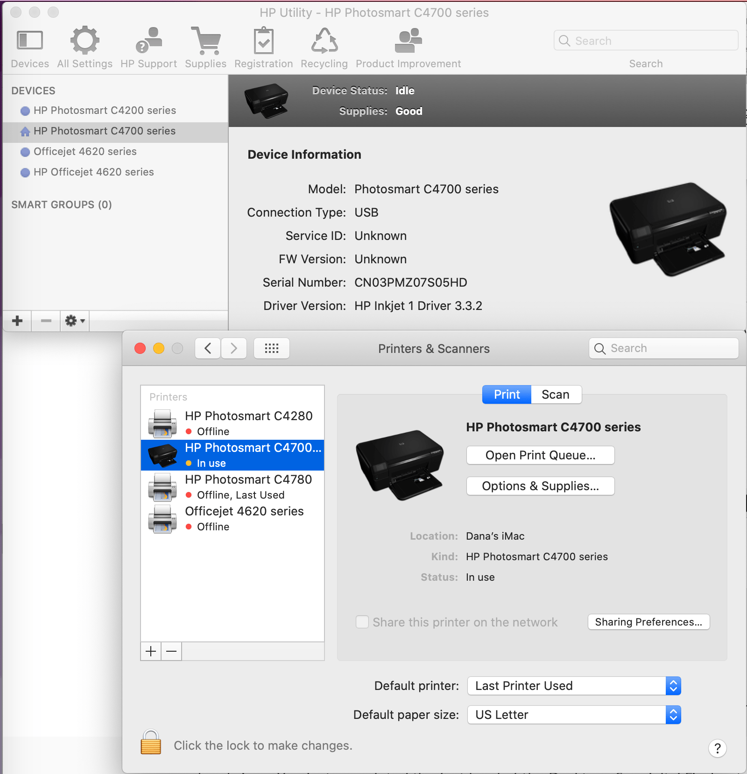Open Options & Supplies

pos(541,486)
